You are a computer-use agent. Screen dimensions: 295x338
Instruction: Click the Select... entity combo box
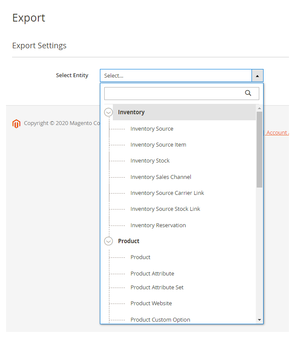[x=176, y=75]
